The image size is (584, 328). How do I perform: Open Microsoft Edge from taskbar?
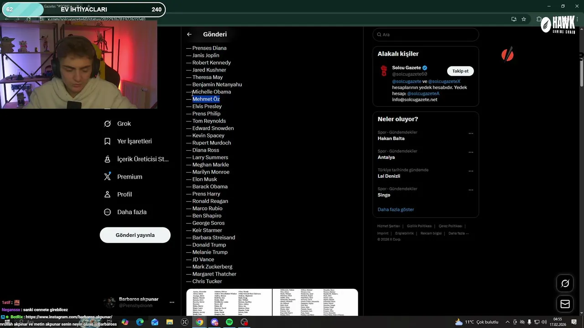tap(140, 322)
